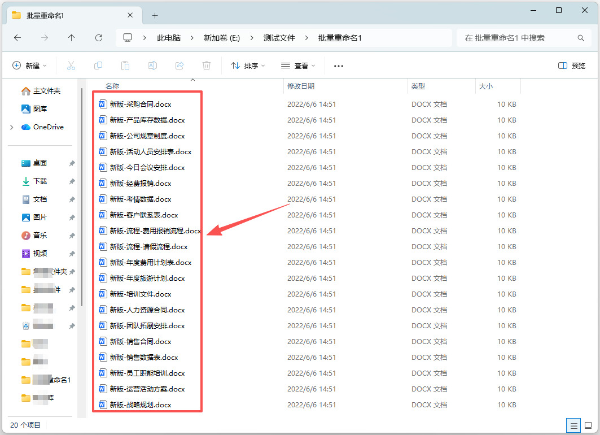
Task: Toggle the 预览 preview pane
Action: coord(572,66)
